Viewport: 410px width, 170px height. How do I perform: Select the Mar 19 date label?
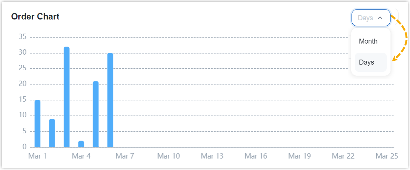(x=300, y=156)
